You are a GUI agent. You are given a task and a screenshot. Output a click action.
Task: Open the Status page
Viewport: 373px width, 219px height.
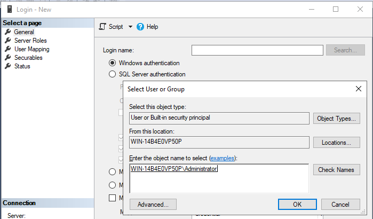[22, 66]
